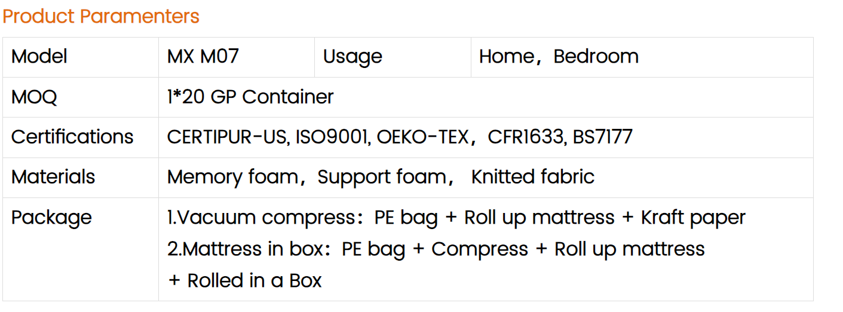This screenshot has width=843, height=312.
Task: Select the MOQ label cell
Action: coord(81,97)
